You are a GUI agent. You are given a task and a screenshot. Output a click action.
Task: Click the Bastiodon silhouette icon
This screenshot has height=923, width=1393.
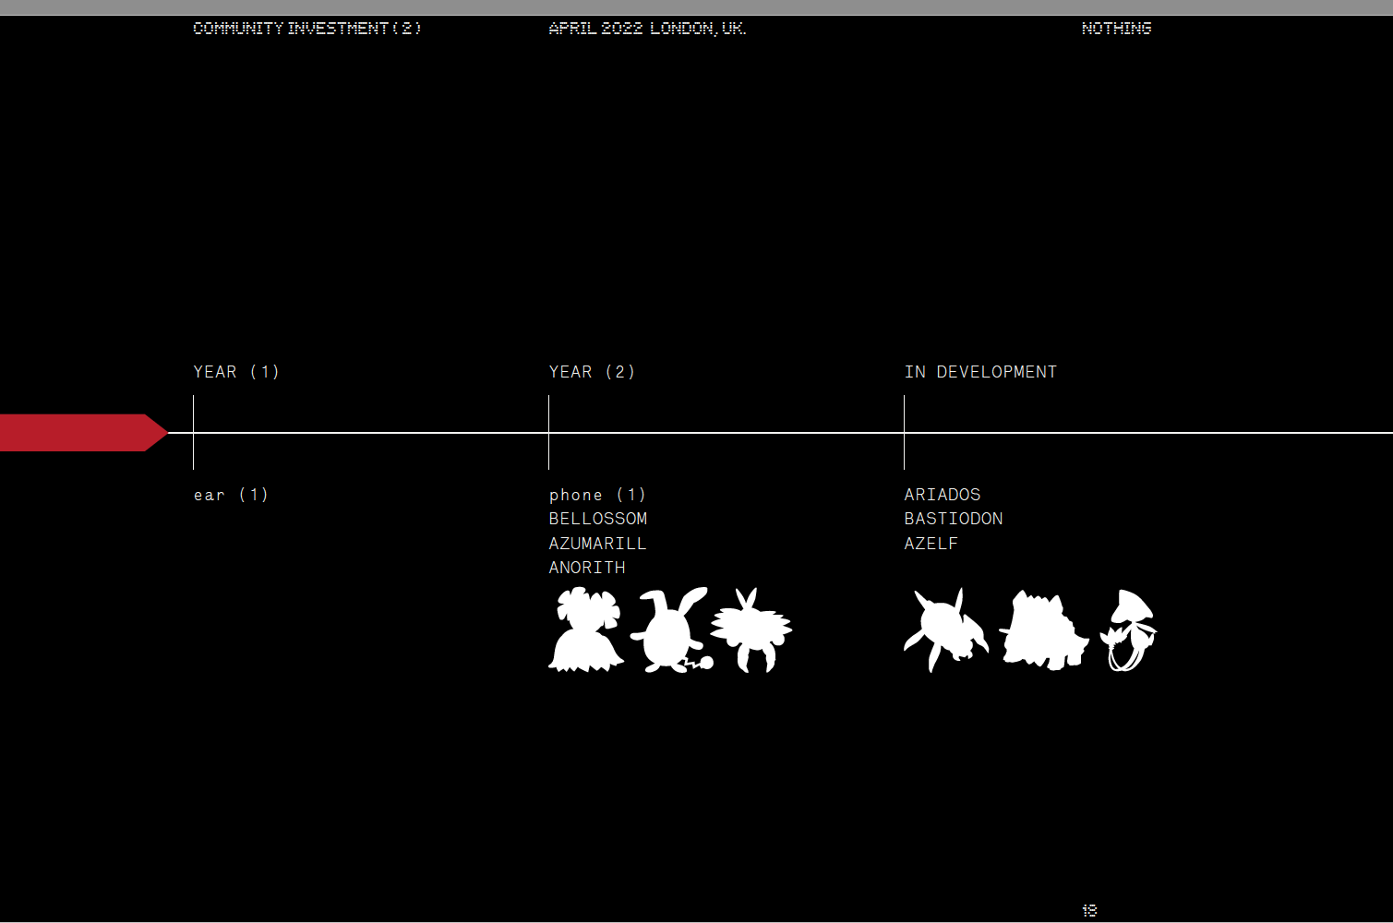tap(1042, 630)
